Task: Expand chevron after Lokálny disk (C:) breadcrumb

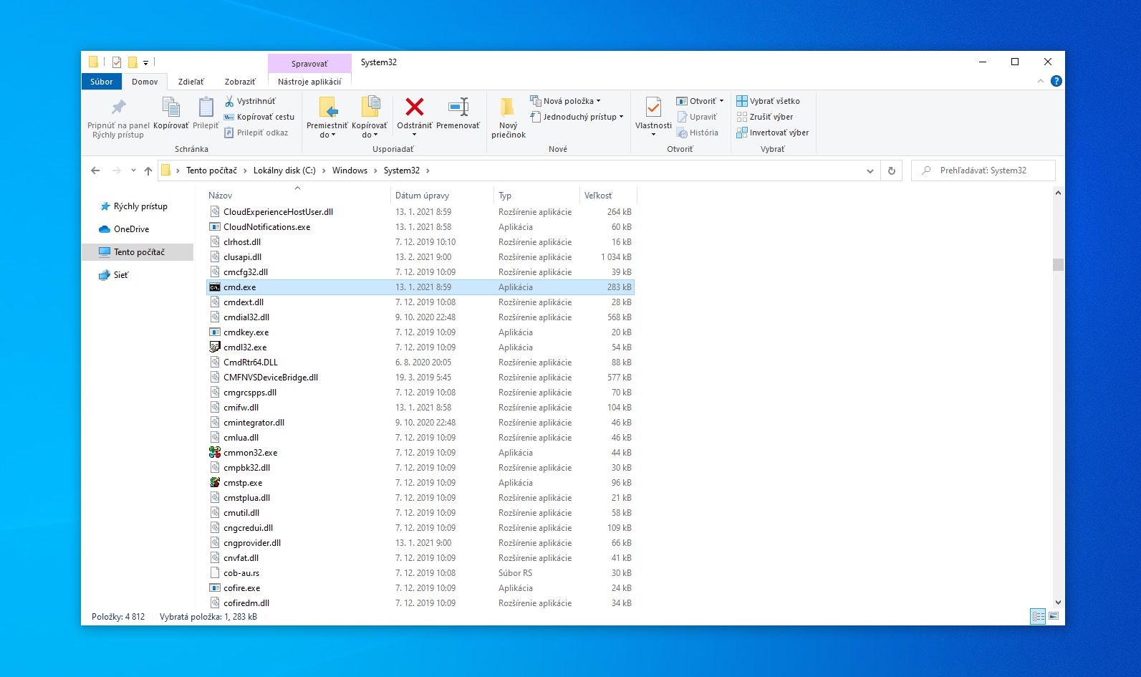Action: 324,171
